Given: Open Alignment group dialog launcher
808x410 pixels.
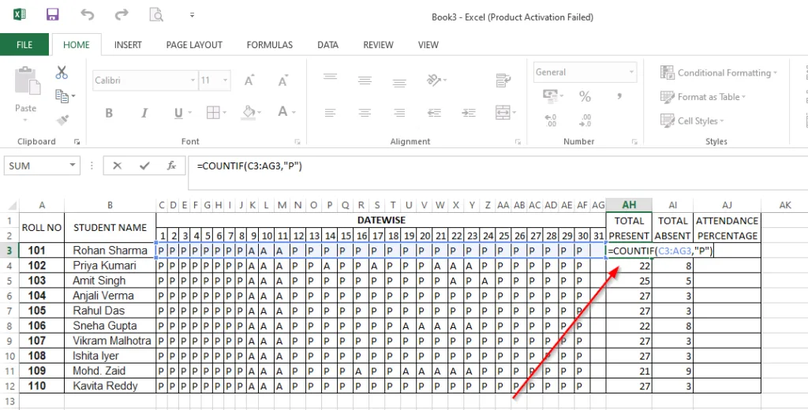Looking at the screenshot, I should click(x=518, y=142).
